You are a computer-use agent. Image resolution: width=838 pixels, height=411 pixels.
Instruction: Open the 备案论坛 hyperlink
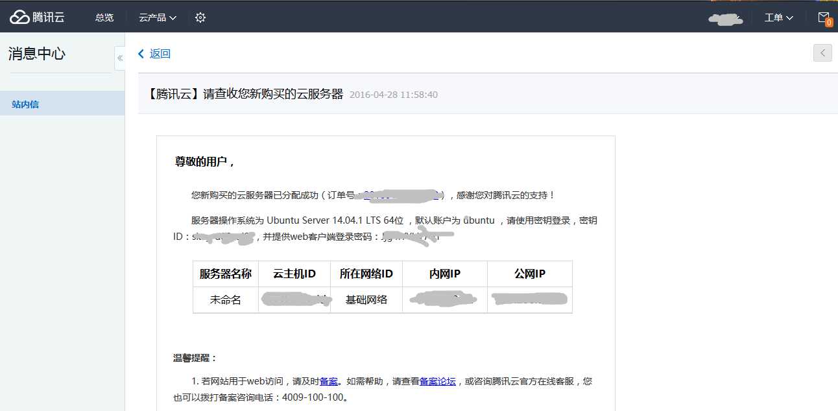pos(438,381)
